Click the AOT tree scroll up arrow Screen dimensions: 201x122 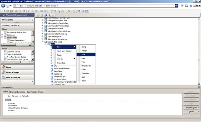coord(199,19)
